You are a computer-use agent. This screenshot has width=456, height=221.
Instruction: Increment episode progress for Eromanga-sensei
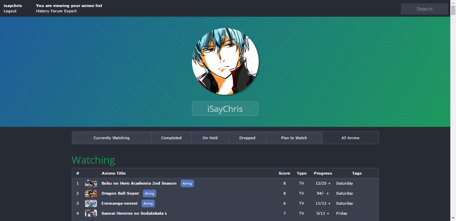coord(329,203)
